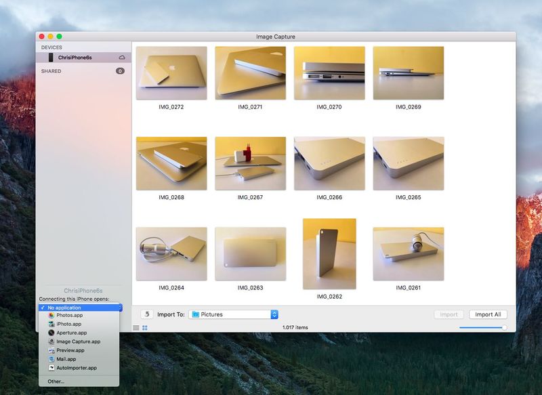Choose Preview.app from the popup menu
The width and height of the screenshot is (542, 395).
[x=79, y=350]
